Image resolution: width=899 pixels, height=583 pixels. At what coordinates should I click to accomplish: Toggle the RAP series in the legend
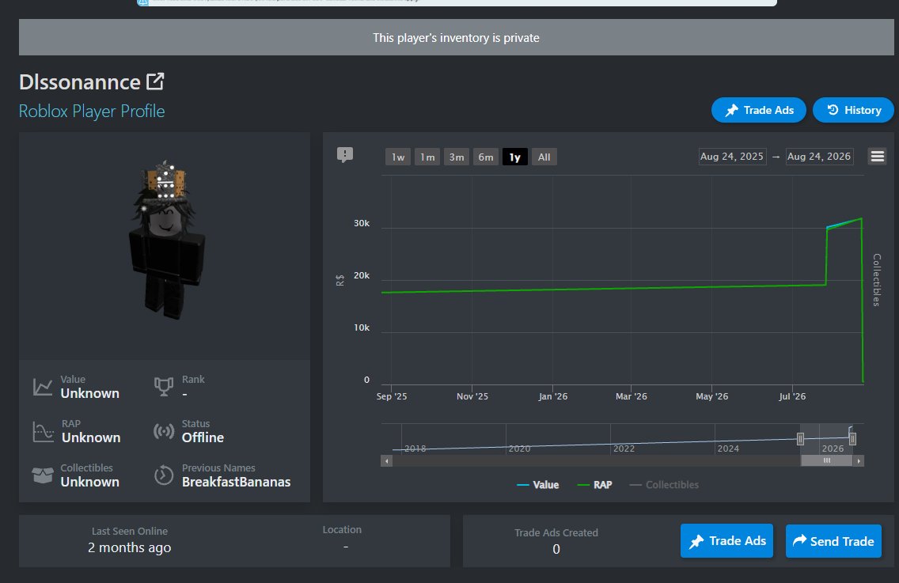click(594, 485)
